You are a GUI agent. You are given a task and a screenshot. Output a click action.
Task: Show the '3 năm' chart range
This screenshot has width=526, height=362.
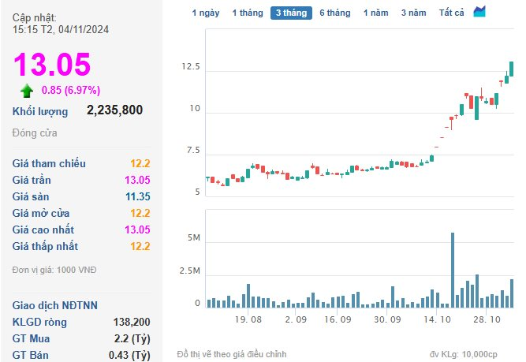point(413,13)
